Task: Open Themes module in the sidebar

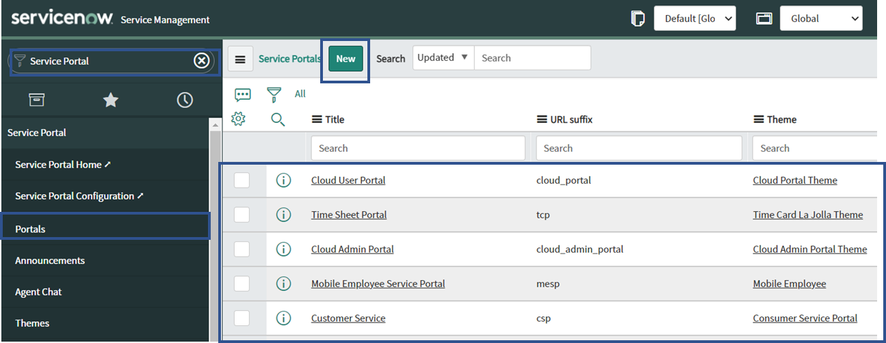Action: 32,323
